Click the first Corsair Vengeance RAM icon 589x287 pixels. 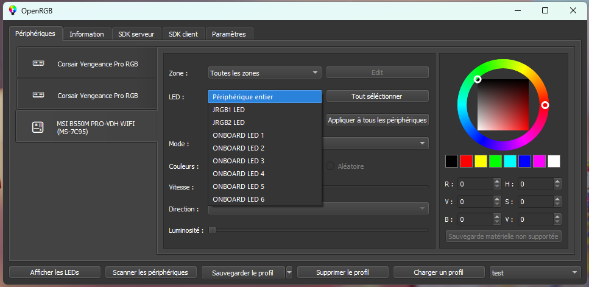(x=39, y=63)
